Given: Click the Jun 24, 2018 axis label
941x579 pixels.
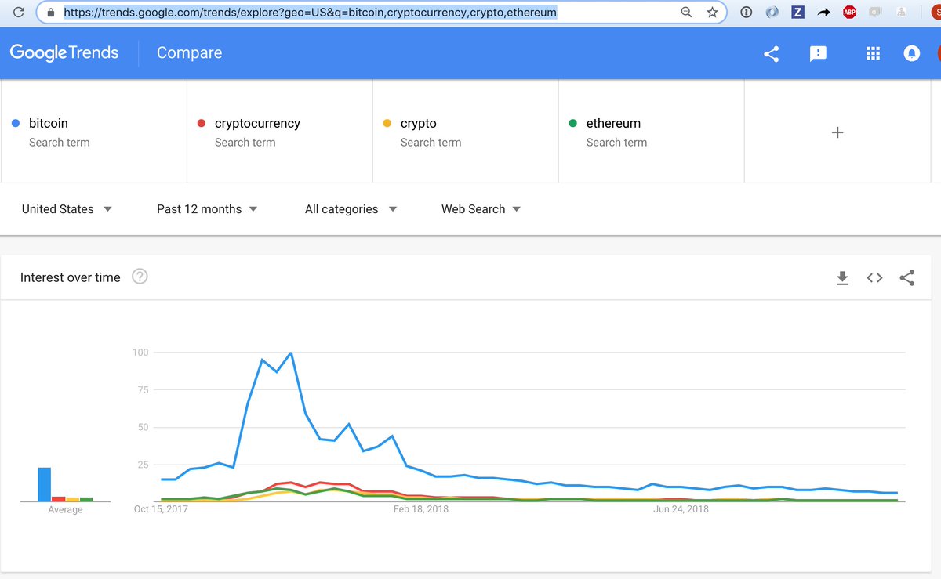Looking at the screenshot, I should tap(681, 509).
